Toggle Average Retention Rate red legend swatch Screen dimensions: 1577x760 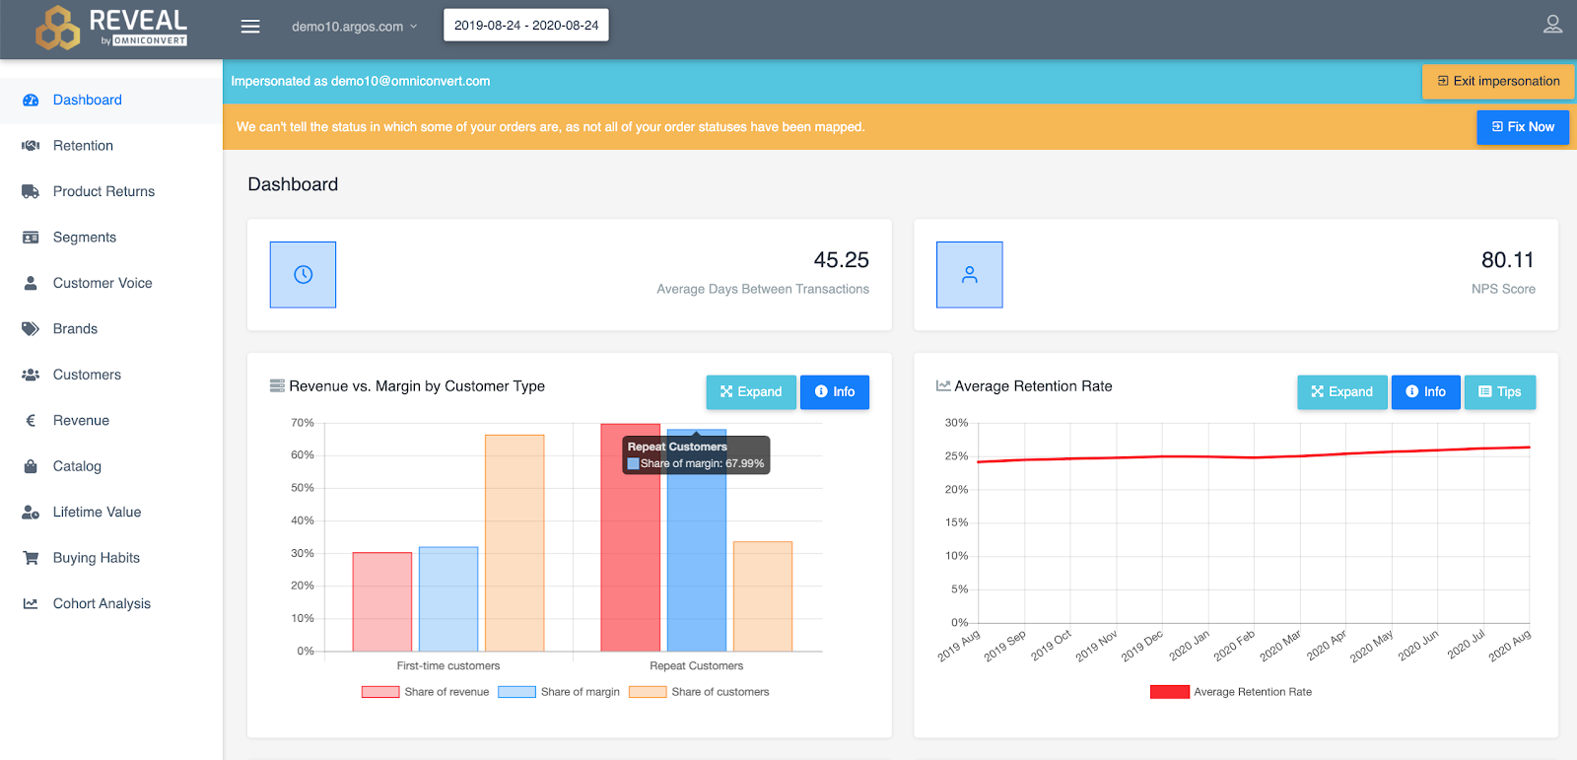coord(1170,692)
